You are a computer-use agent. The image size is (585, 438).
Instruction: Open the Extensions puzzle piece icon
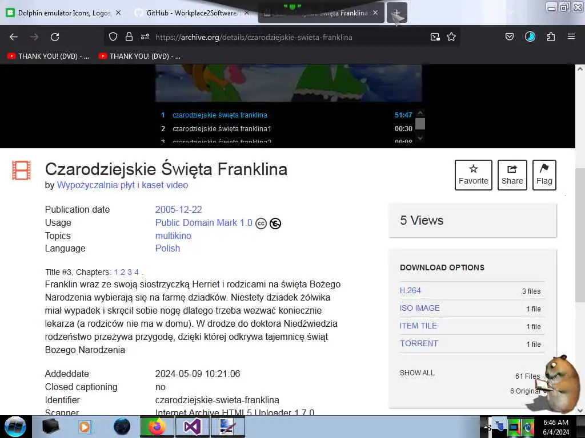point(551,36)
